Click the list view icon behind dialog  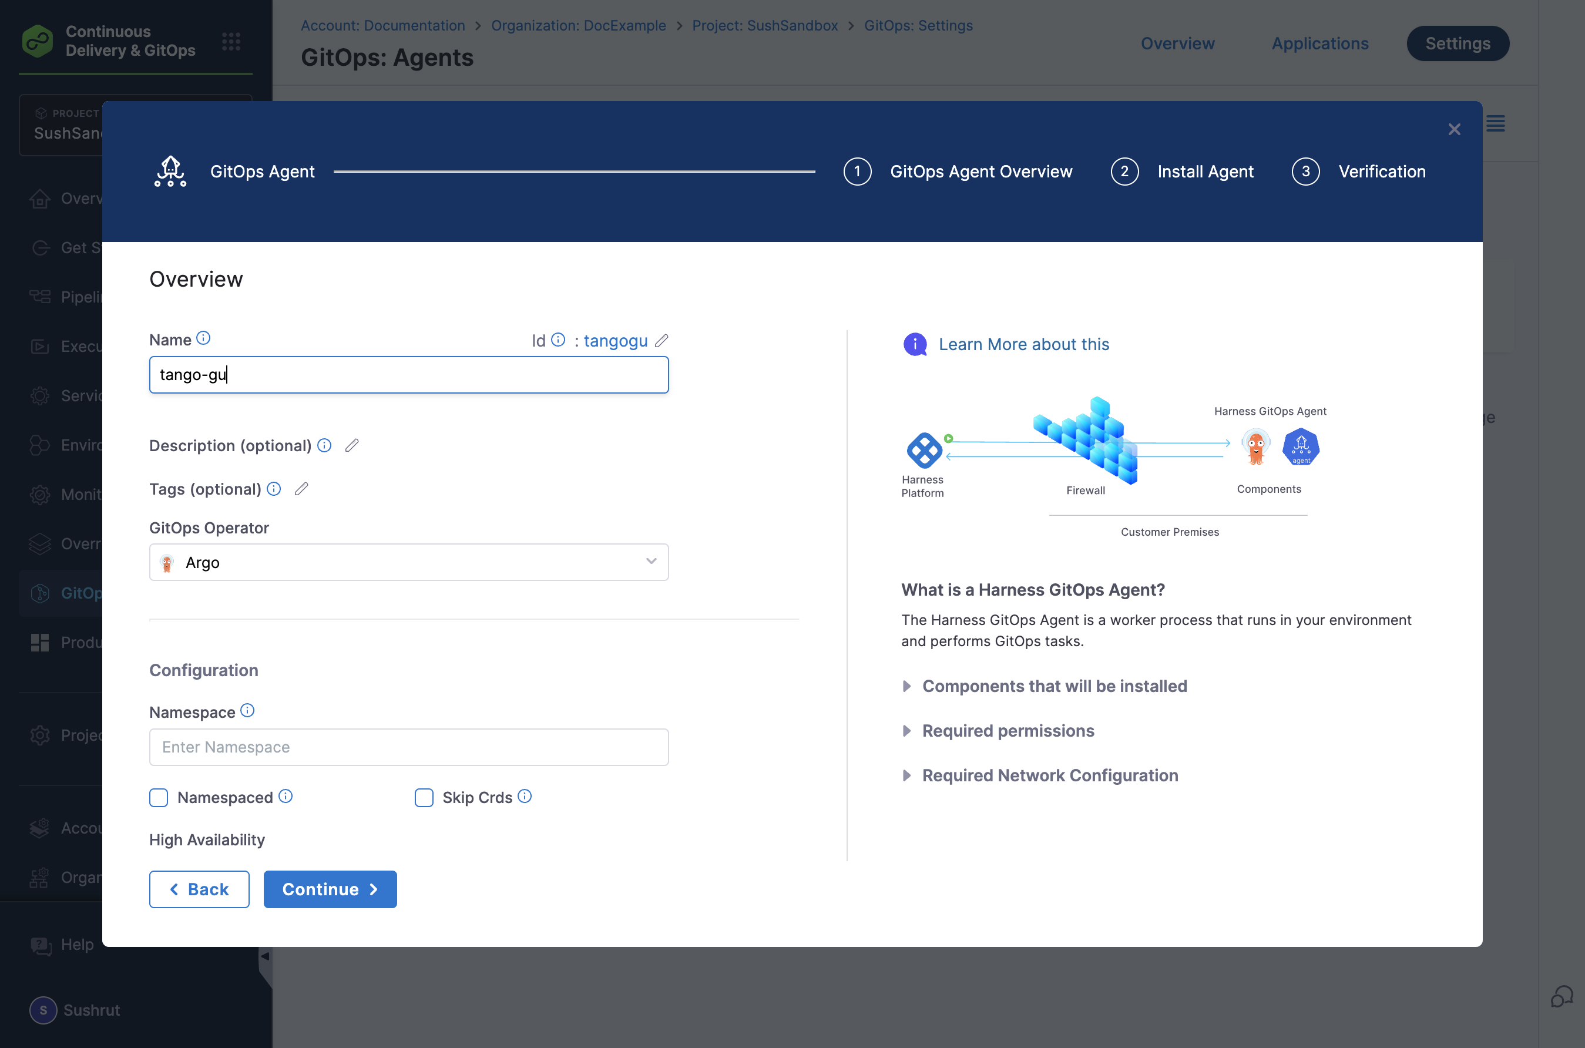[x=1496, y=123]
